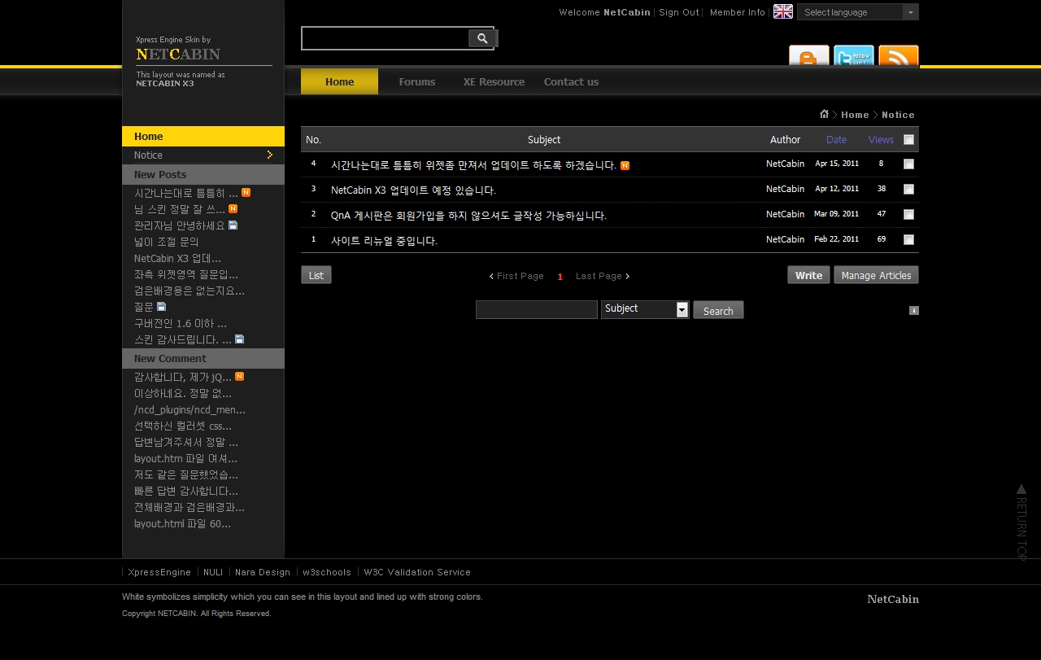The height and width of the screenshot is (660, 1041).
Task: Click the new badge on 감사합니다, 제가 jQ comment
Action: click(x=239, y=377)
